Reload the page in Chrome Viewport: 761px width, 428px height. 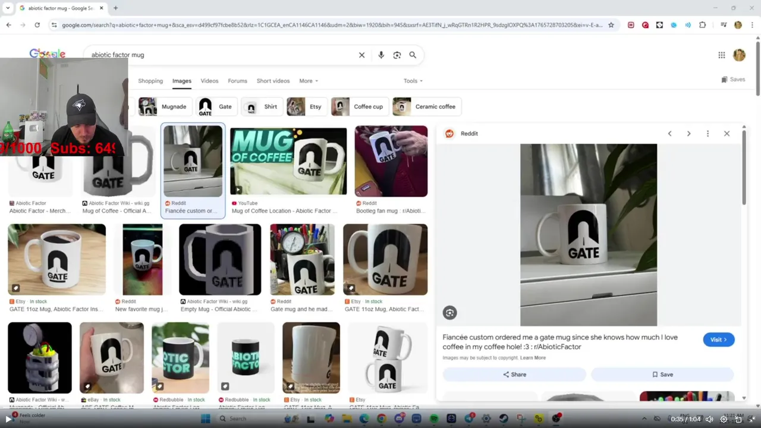tap(37, 25)
